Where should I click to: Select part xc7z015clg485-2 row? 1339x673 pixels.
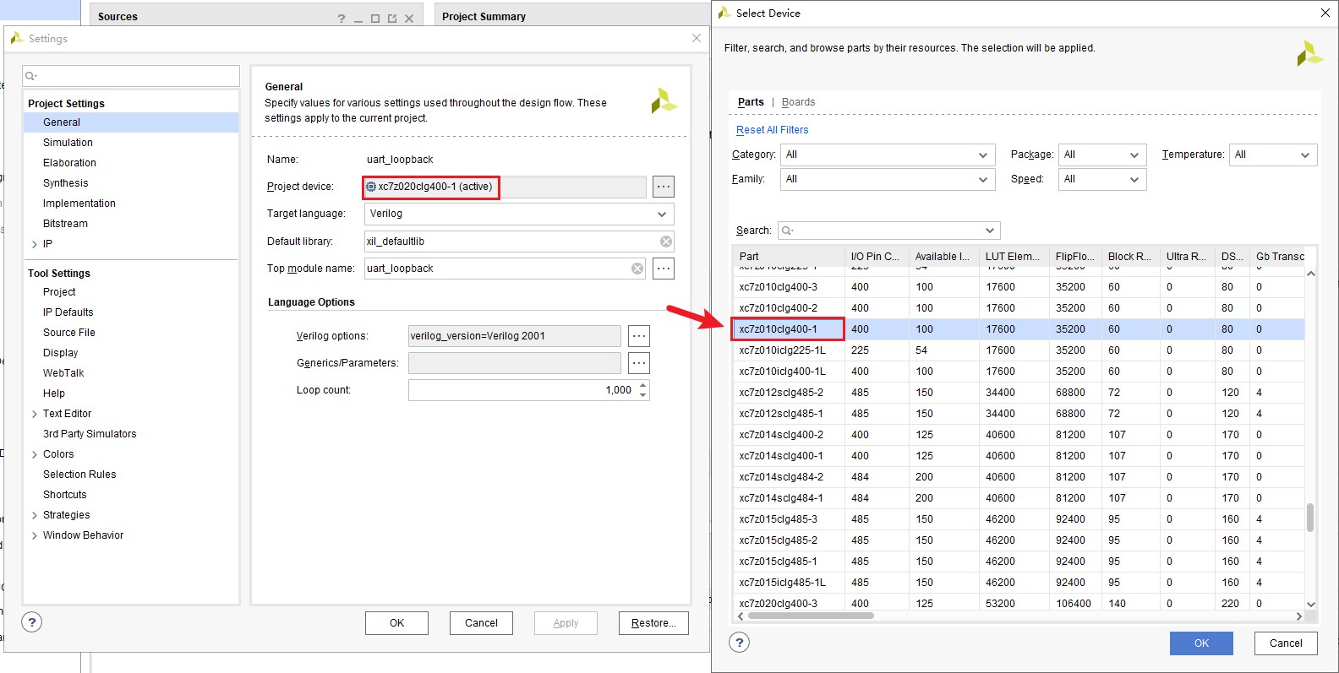(x=1018, y=540)
